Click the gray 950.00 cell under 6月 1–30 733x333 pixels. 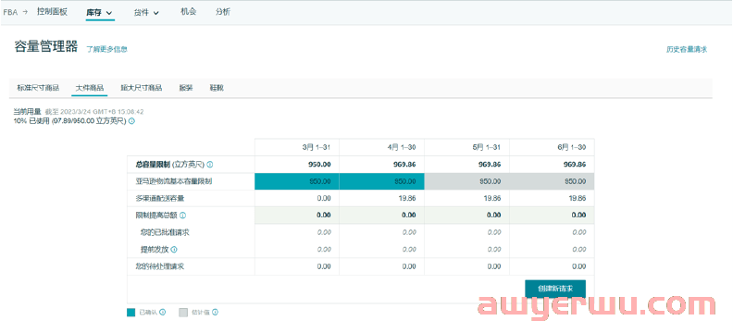(x=553, y=181)
